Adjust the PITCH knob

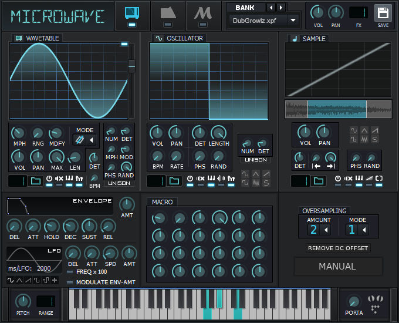[23, 301]
